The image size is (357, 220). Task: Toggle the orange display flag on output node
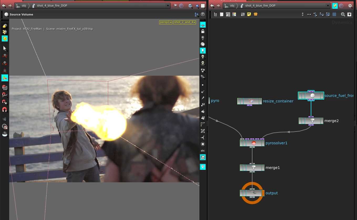[x=263, y=193]
